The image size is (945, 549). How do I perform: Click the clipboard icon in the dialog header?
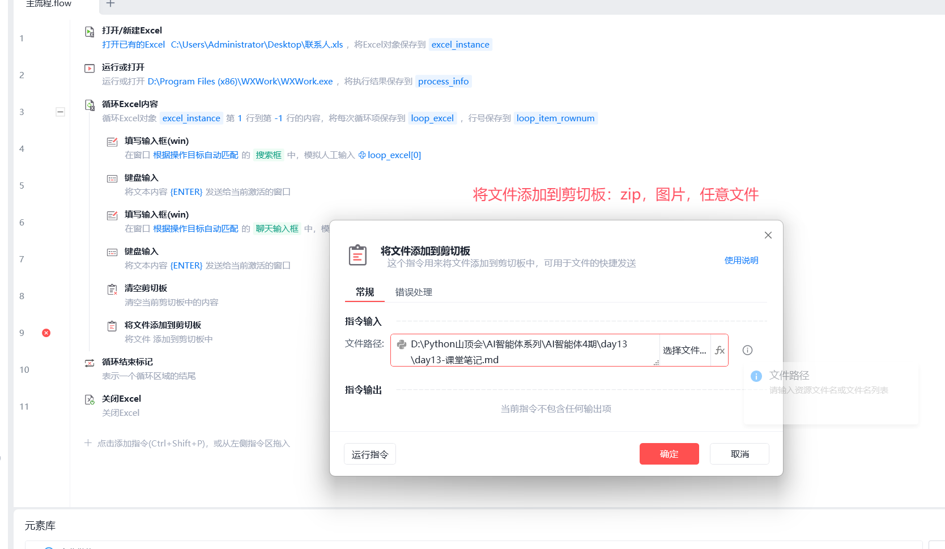tap(357, 256)
